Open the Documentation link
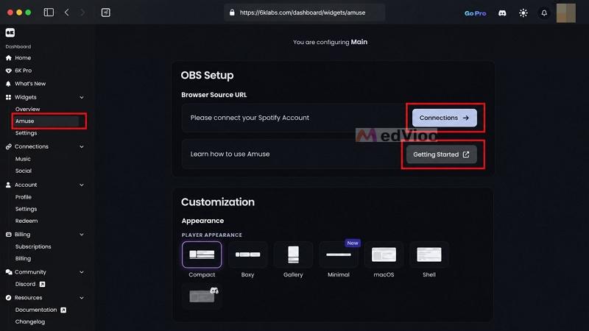The width and height of the screenshot is (589, 331). 35,310
